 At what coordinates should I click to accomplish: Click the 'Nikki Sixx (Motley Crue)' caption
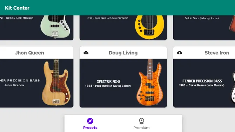pyautogui.click(x=202, y=18)
